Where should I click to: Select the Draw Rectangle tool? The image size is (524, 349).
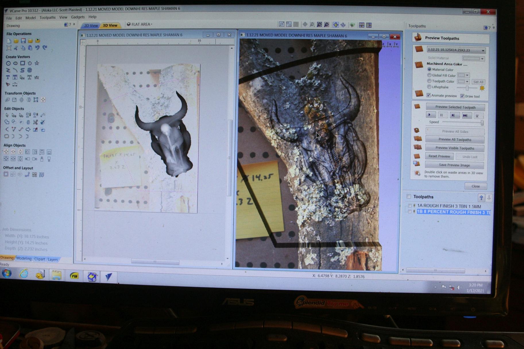tap(22, 63)
